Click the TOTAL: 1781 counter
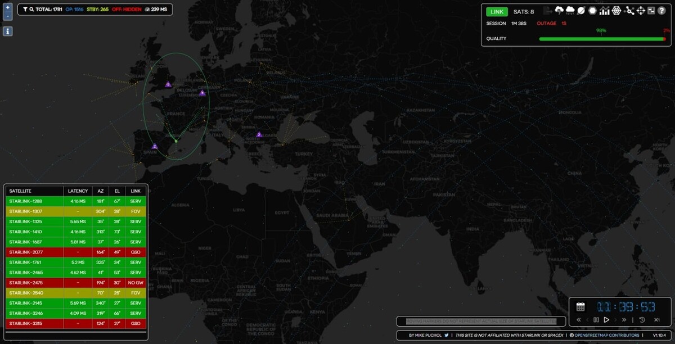 [x=49, y=10]
